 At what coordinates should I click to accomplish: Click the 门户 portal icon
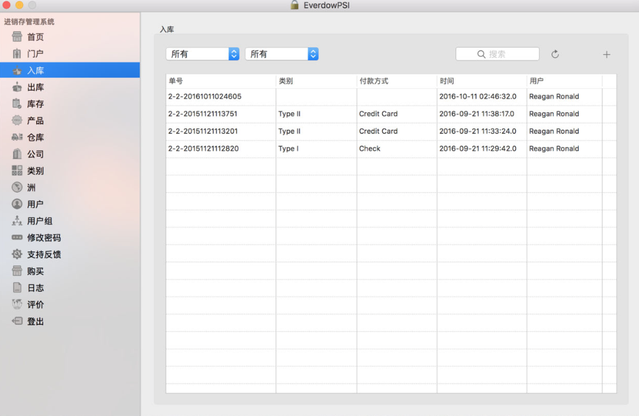tap(17, 54)
